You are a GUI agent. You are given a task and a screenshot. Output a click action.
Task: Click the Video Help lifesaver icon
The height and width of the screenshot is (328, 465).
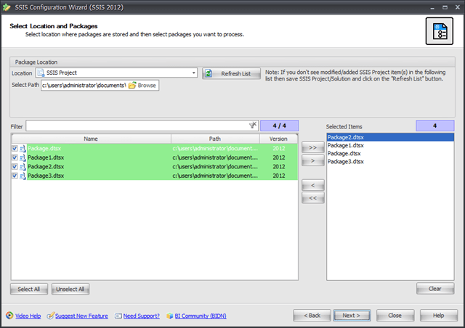coord(9,316)
